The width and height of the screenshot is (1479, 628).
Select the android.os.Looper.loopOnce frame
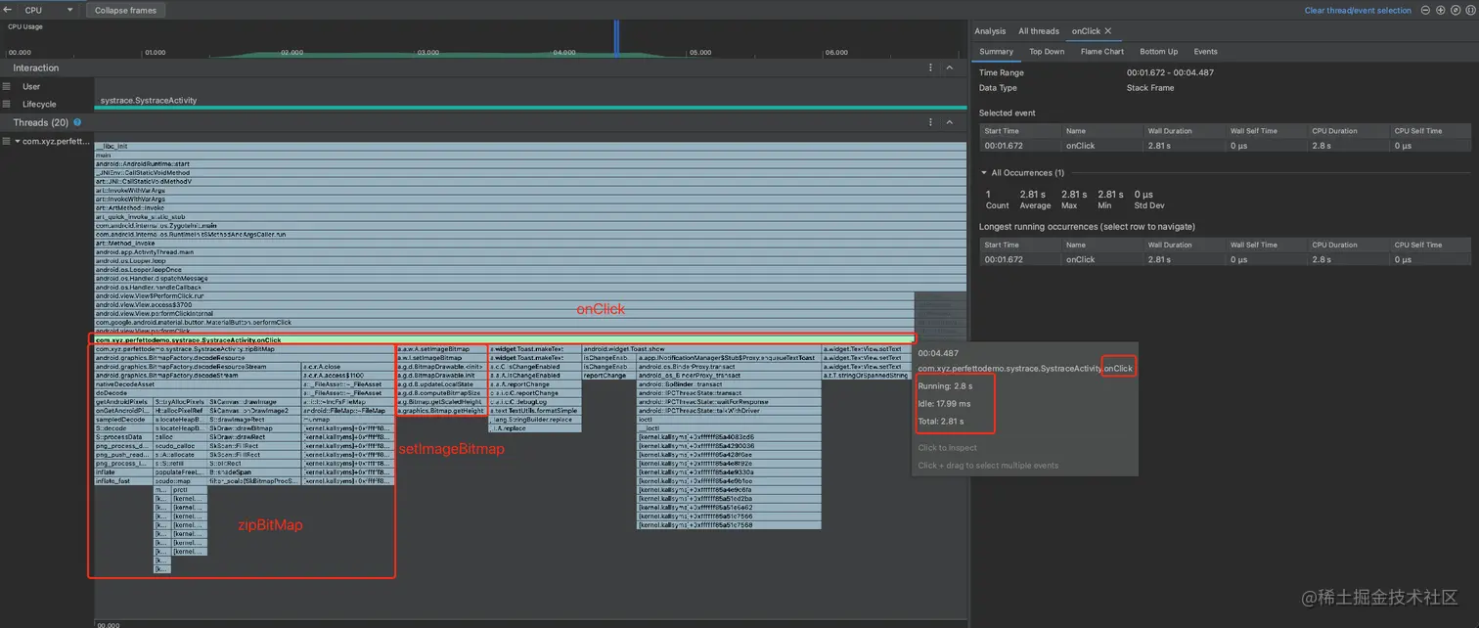pos(530,270)
